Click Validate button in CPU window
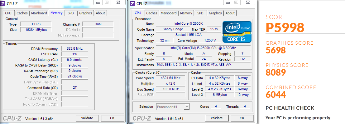 (x=217, y=118)
